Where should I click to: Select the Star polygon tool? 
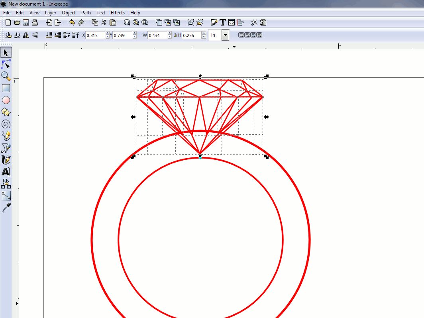click(6, 112)
